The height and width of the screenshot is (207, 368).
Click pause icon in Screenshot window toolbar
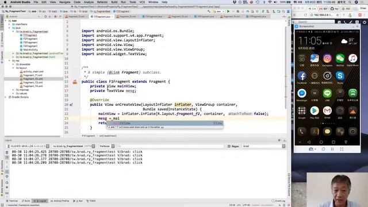tap(332, 149)
